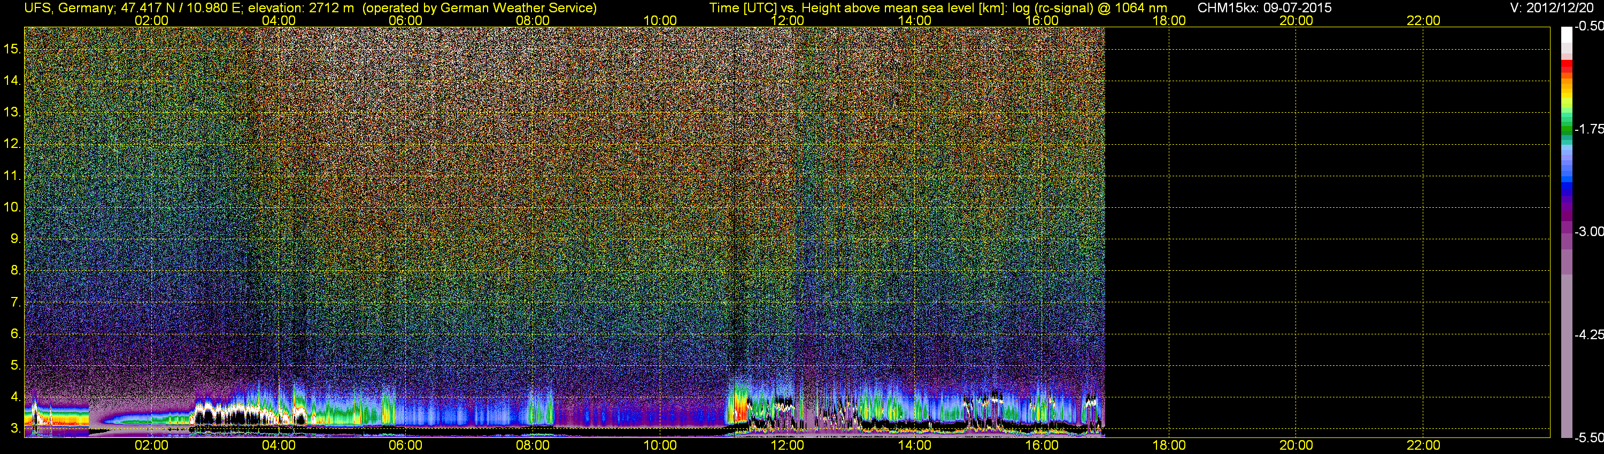Click the 06:00 label on the bottom time axis
The image size is (1604, 454).
click(x=405, y=445)
